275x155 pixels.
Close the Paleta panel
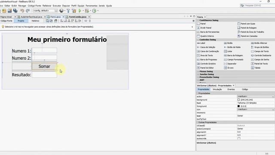click(x=205, y=17)
